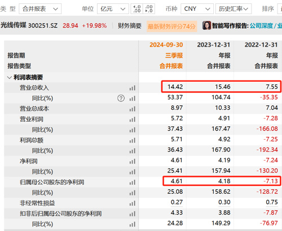Viewport: 282px width, 231px height.
Task: Click stock price 28.94
Action: point(70,25)
